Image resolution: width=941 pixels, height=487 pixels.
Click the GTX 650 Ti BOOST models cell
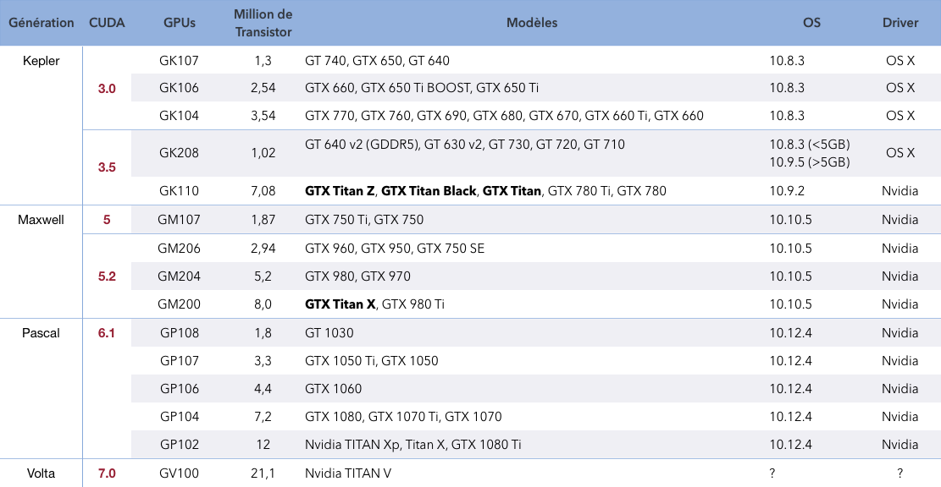421,87
